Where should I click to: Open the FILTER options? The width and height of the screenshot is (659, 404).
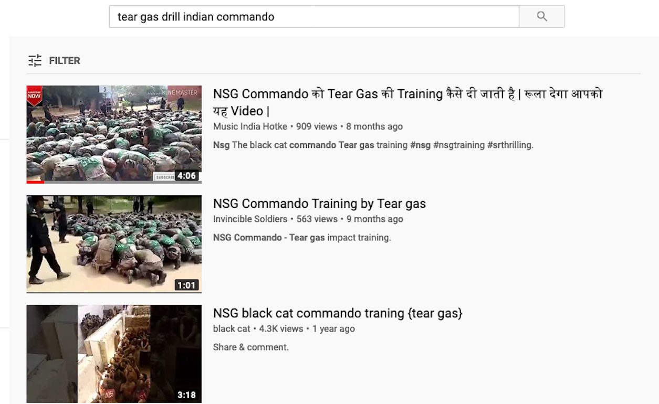click(x=55, y=60)
